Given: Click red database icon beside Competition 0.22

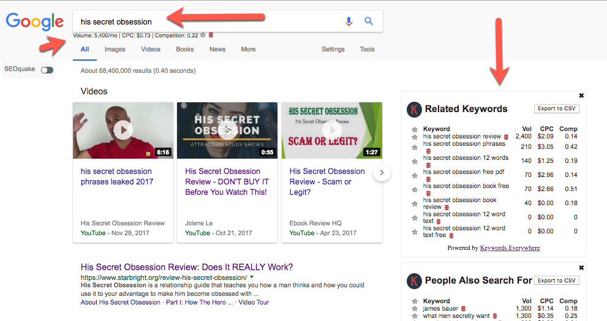Looking at the screenshot, I should pos(211,35).
